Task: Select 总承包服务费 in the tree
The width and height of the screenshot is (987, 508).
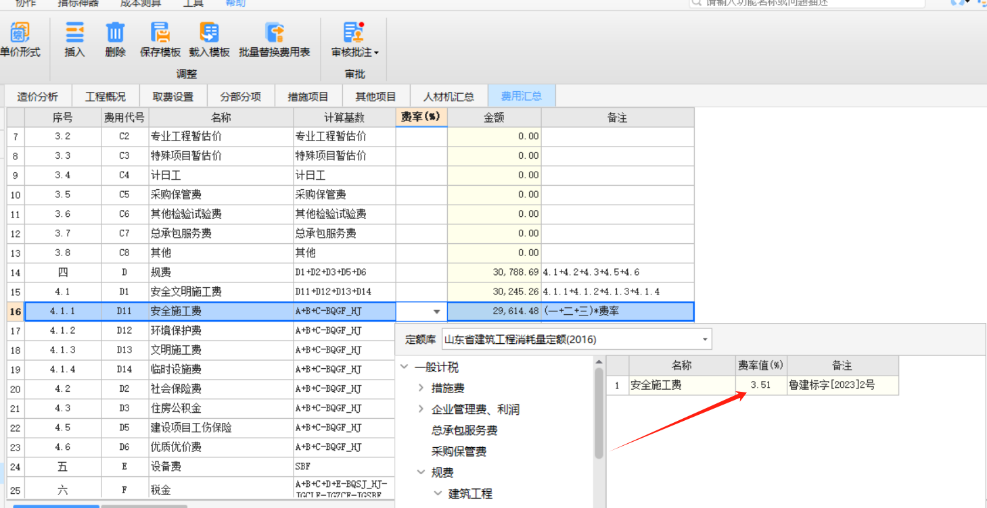Action: (464, 430)
